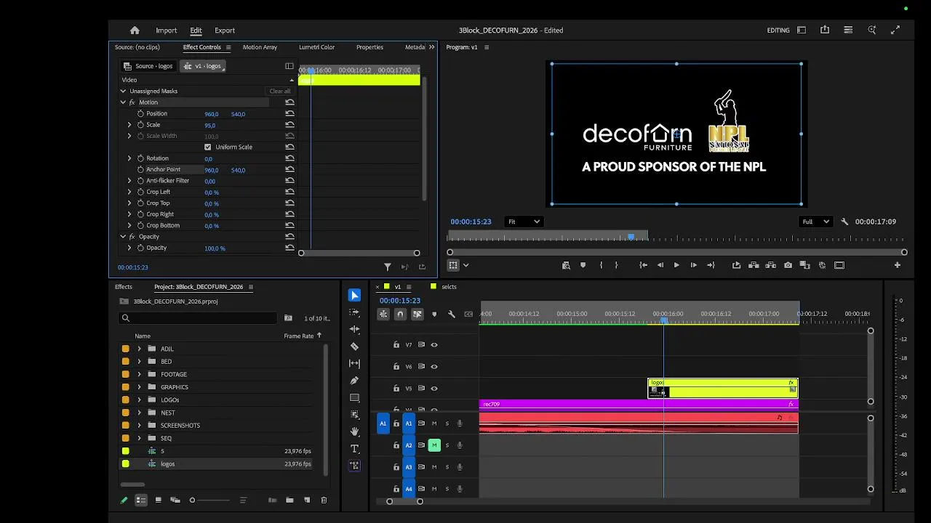Open Program monitor wrench settings

click(844, 222)
